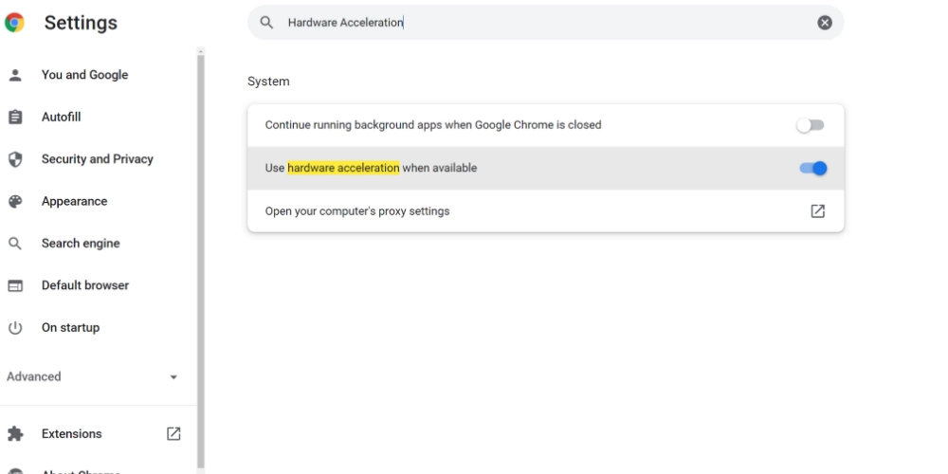948x474 pixels.
Task: Enable continue running background apps toggle
Action: pos(811,125)
